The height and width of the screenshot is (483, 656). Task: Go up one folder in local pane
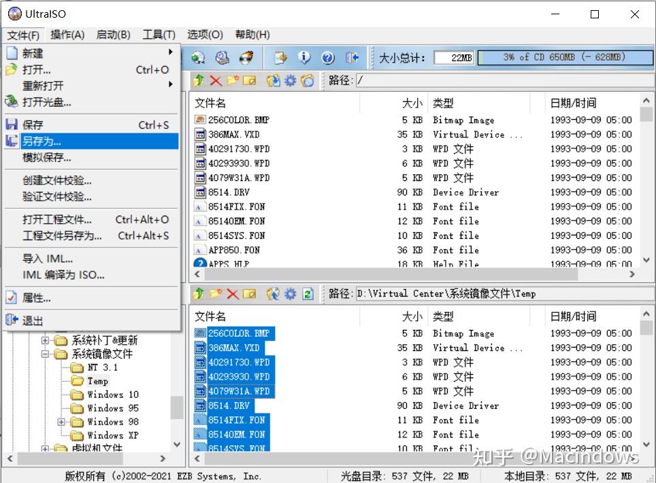coord(199,294)
